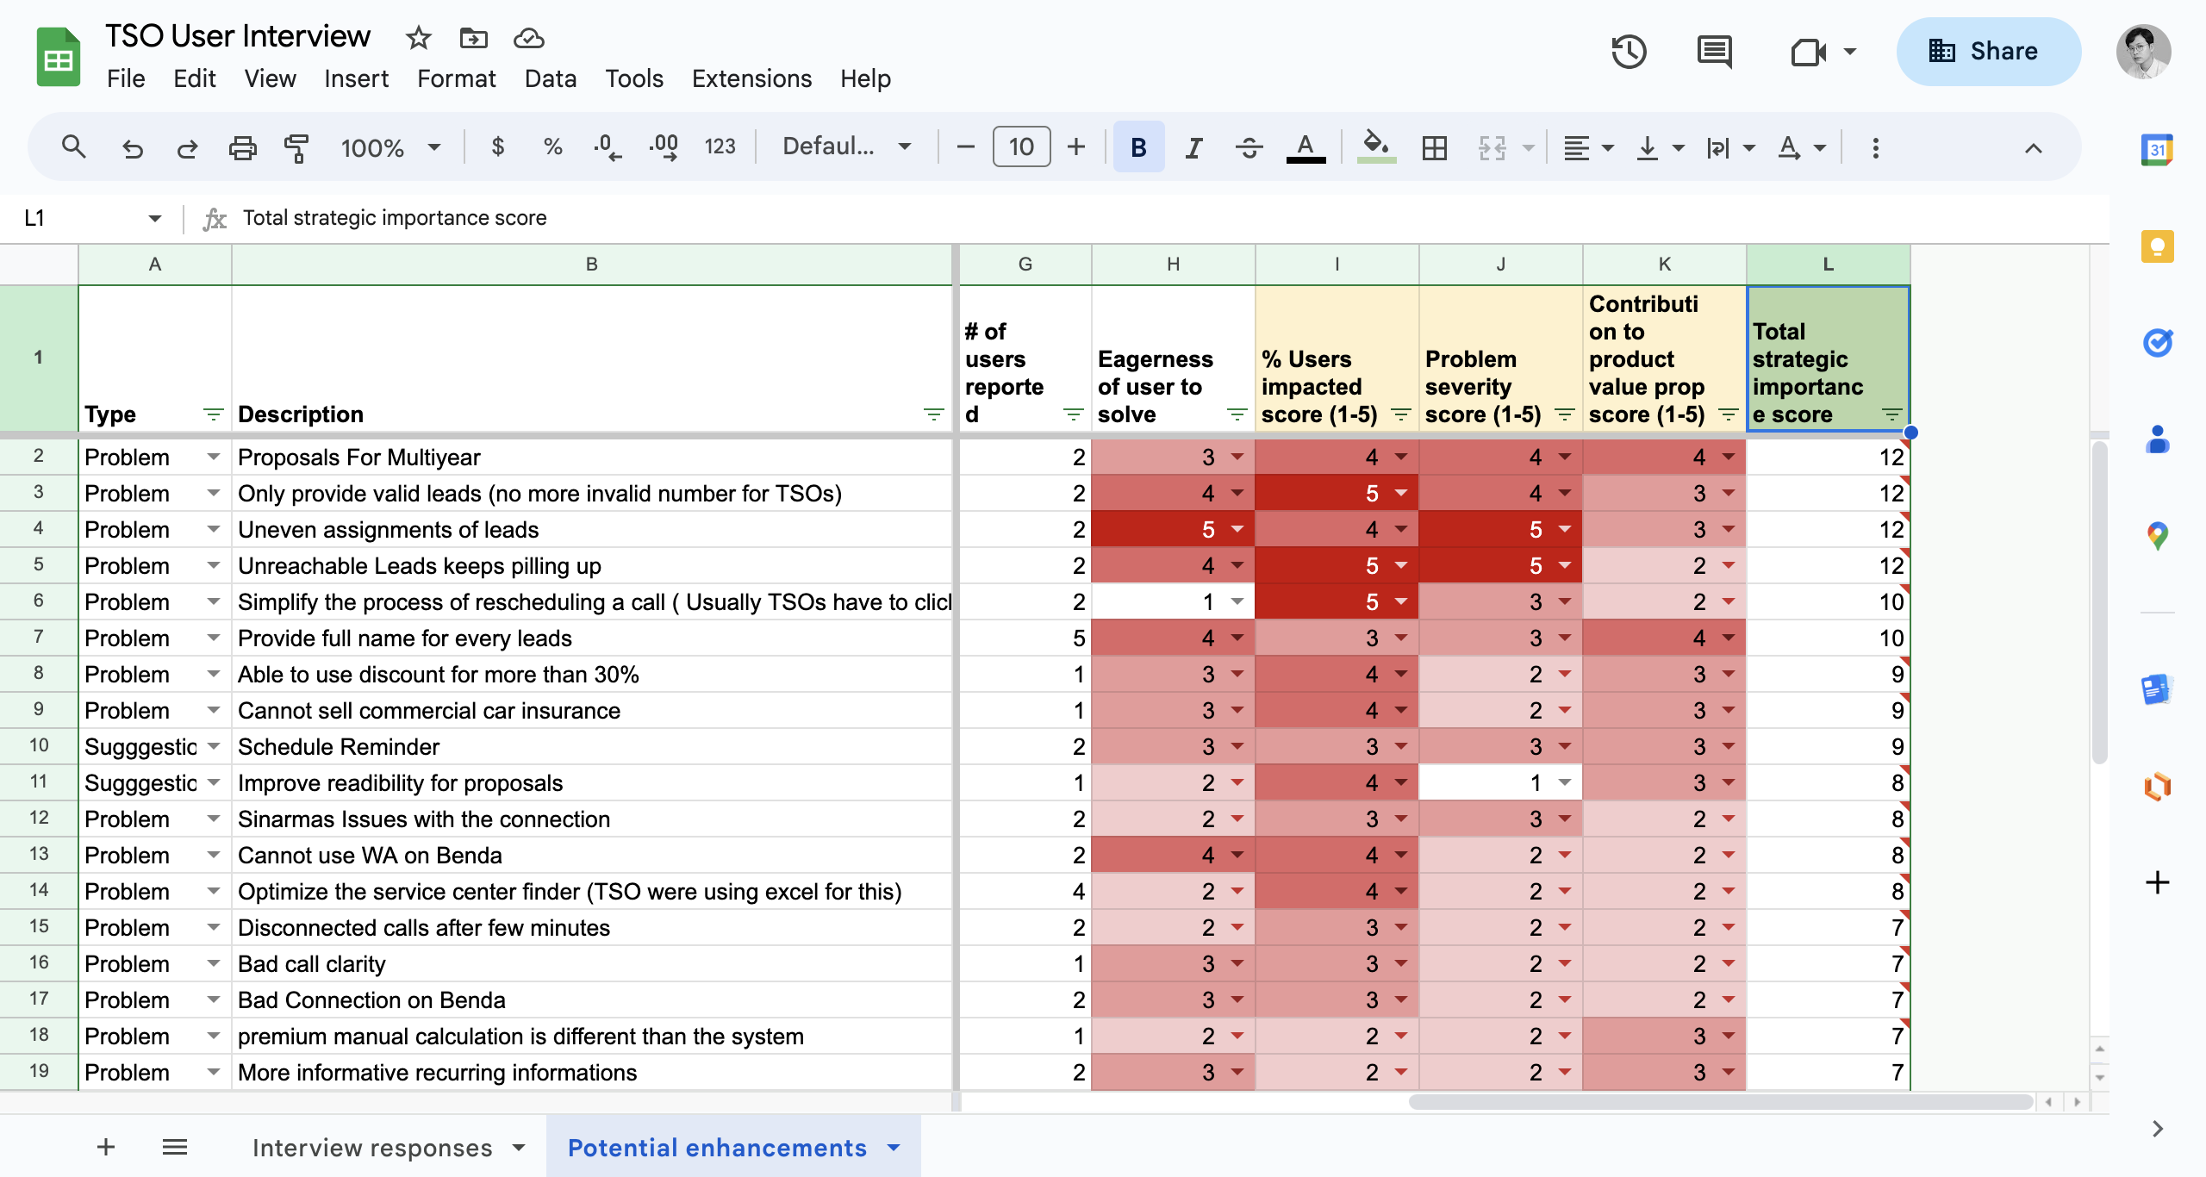
Task: Increase the font size
Action: coord(1076,147)
